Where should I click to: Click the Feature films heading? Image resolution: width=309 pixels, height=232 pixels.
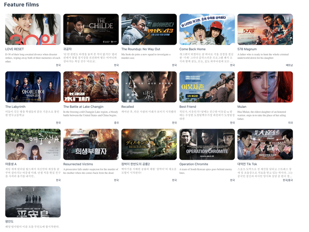pyautogui.click(x=21, y=4)
